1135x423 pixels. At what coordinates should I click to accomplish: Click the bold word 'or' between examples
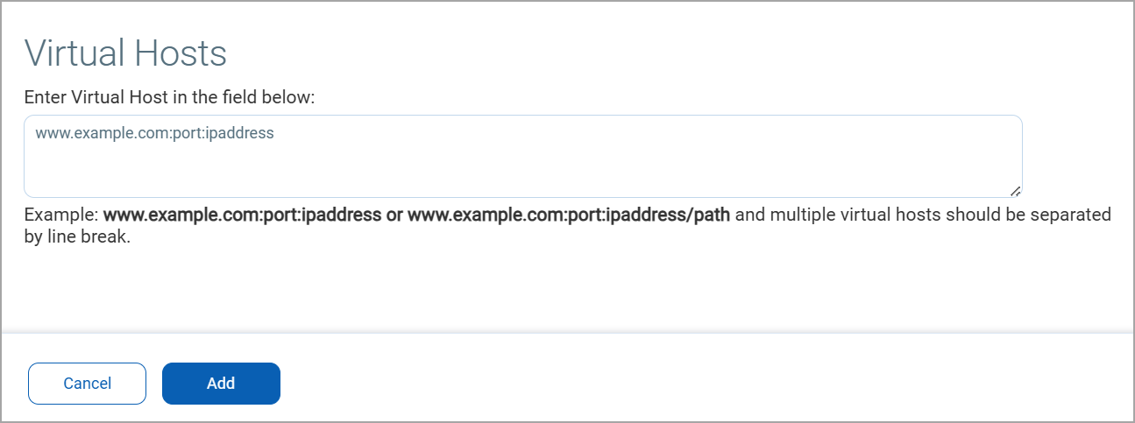click(394, 215)
